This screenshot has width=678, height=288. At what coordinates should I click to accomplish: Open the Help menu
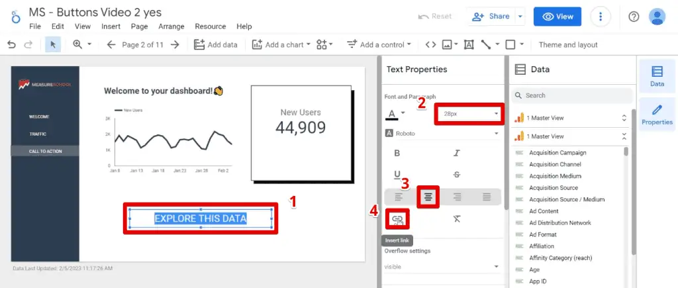tap(244, 26)
